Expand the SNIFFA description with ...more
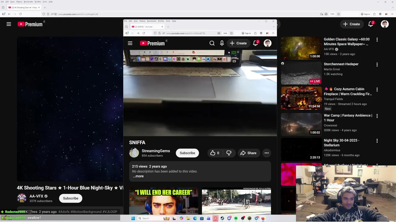Viewport: 396px width, 222px height. pos(138,176)
